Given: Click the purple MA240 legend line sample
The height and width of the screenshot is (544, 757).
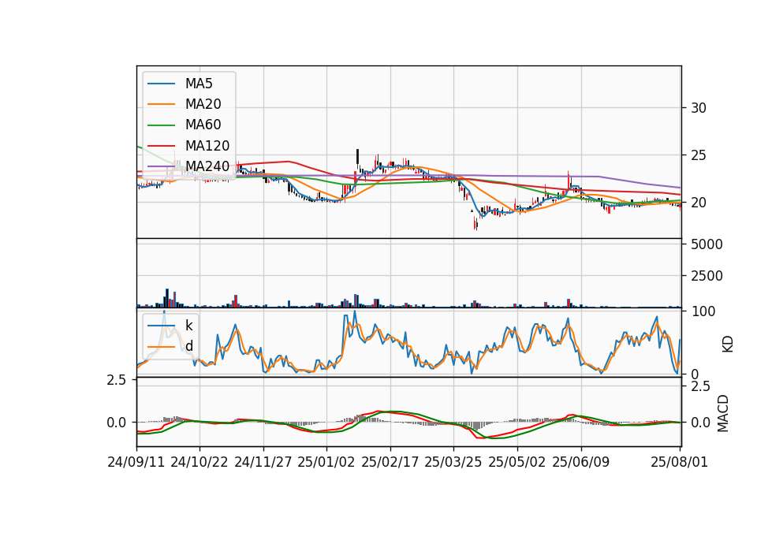Looking at the screenshot, I should pyautogui.click(x=161, y=166).
